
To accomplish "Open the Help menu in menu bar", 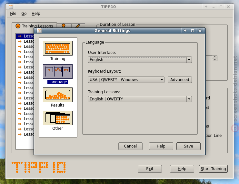I will coord(36,14).
